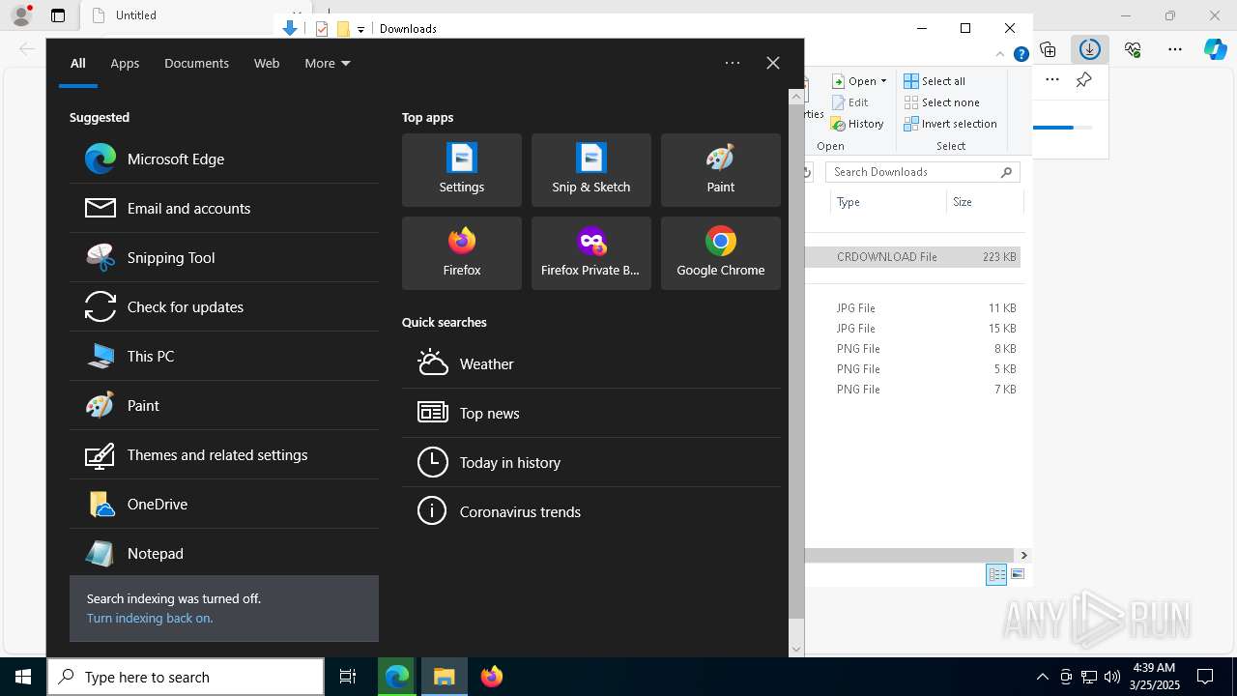Run the Coronavirus trends quick search
Screen dimensions: 1237x696
[x=591, y=511]
